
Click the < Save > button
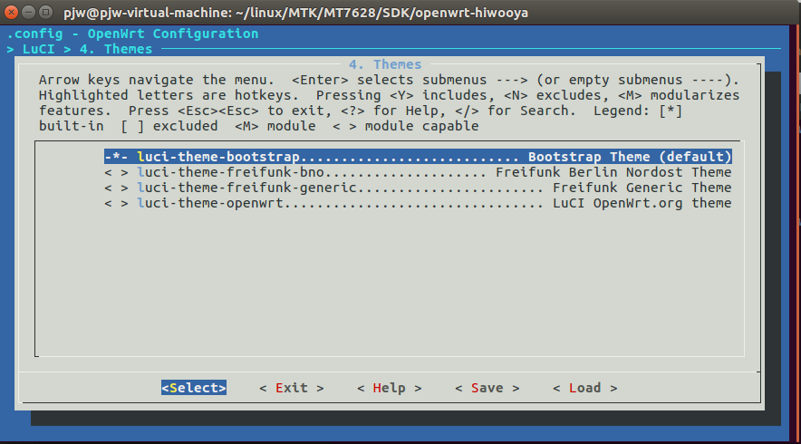click(x=487, y=388)
